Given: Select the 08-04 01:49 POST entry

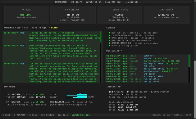Looking at the screenshot, I should tap(52, 73).
